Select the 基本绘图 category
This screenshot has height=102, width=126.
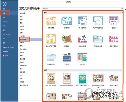(23, 13)
